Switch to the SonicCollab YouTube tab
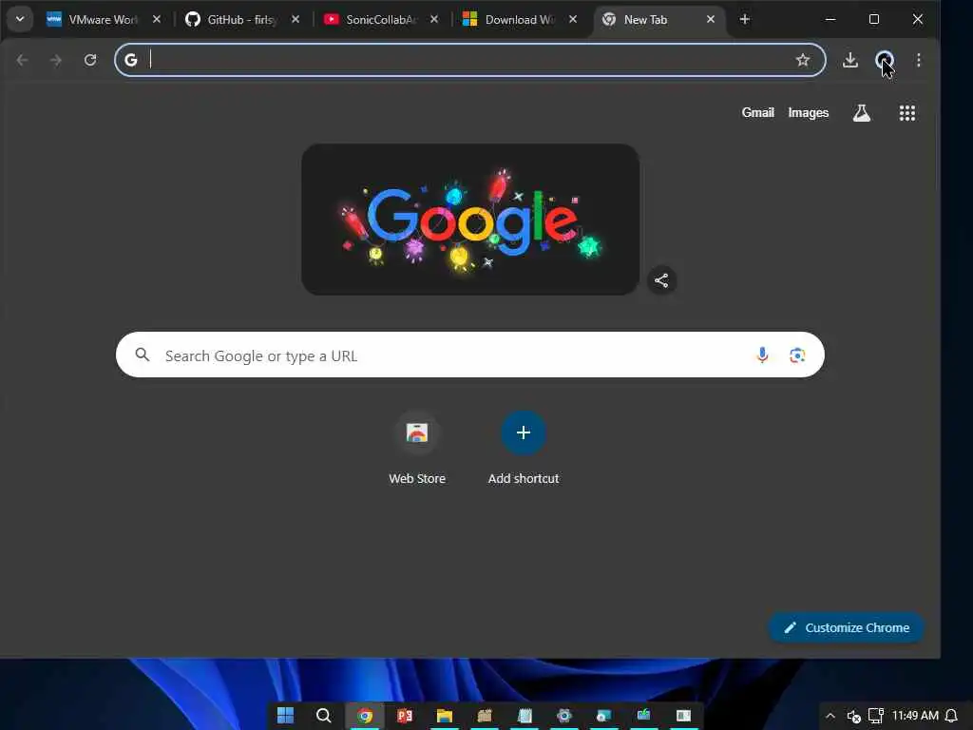The width and height of the screenshot is (973, 730). coord(381,19)
